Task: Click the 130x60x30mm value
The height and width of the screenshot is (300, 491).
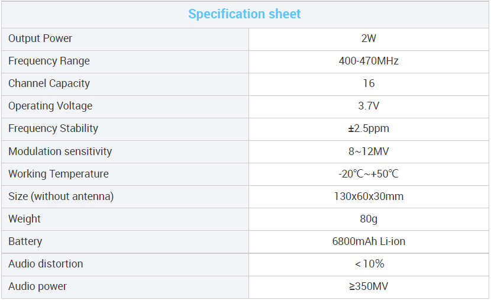Action: tap(369, 196)
